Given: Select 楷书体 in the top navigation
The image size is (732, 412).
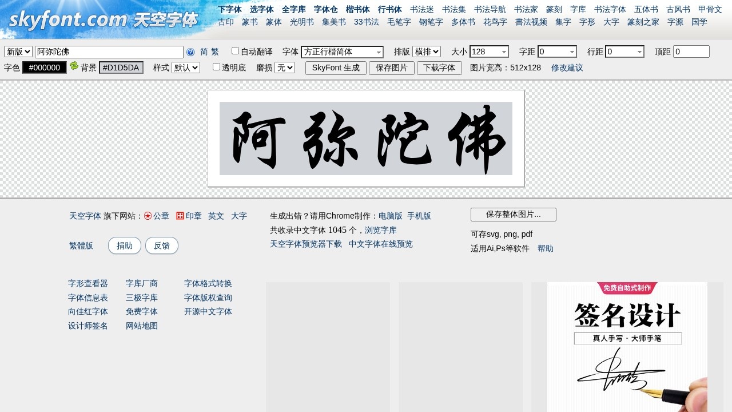Looking at the screenshot, I should click(357, 9).
